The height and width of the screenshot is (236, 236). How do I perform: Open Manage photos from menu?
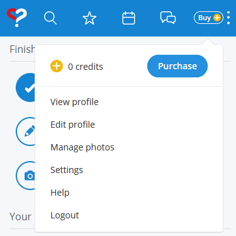click(82, 147)
